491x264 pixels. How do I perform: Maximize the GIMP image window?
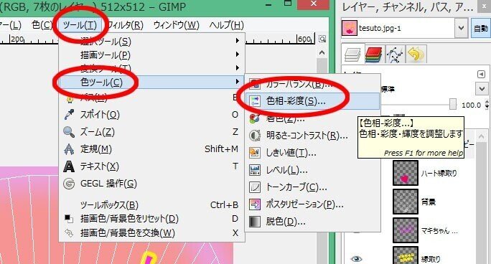pyautogui.click(x=288, y=4)
